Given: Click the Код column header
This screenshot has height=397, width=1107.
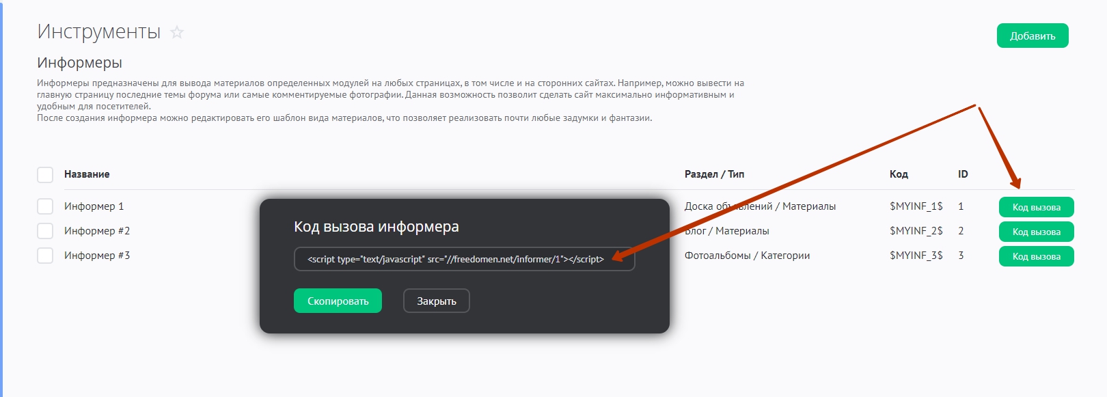Looking at the screenshot, I should 899,174.
